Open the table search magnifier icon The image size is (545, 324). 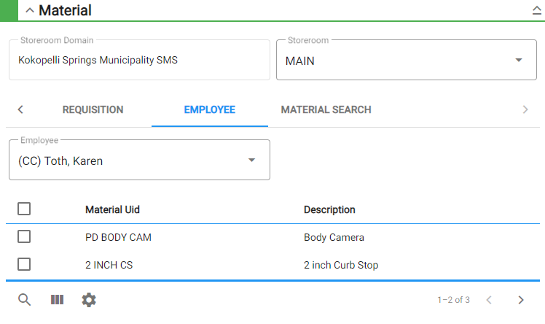[x=24, y=300]
